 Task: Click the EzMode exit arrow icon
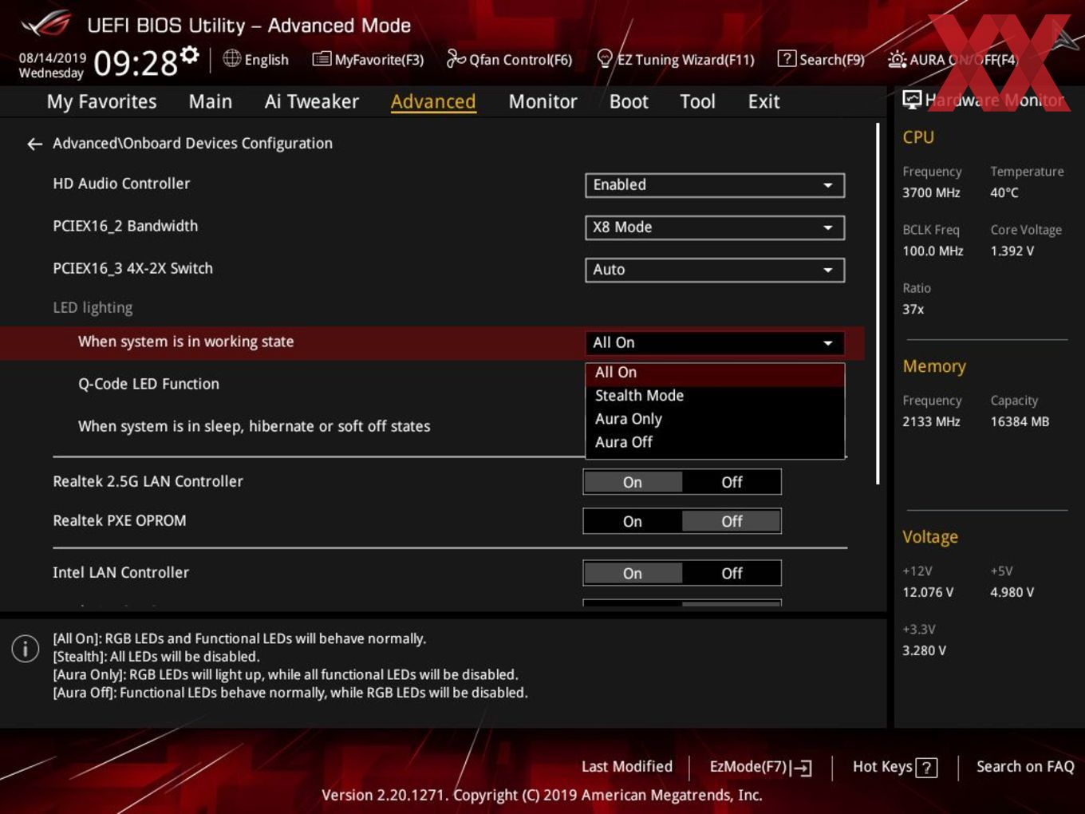click(803, 768)
